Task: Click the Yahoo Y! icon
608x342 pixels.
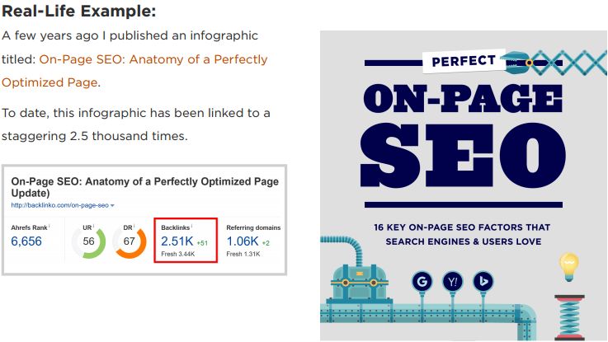Action: (453, 281)
